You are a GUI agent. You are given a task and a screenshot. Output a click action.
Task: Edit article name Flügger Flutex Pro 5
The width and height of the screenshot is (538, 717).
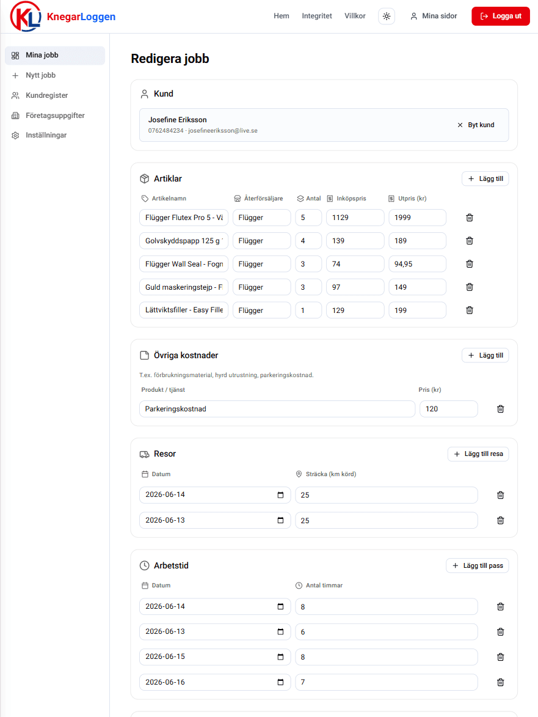click(184, 218)
